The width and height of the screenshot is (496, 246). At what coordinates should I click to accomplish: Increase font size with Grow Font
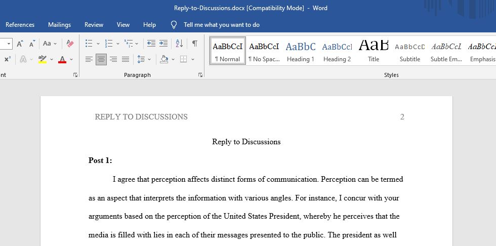coord(20,44)
